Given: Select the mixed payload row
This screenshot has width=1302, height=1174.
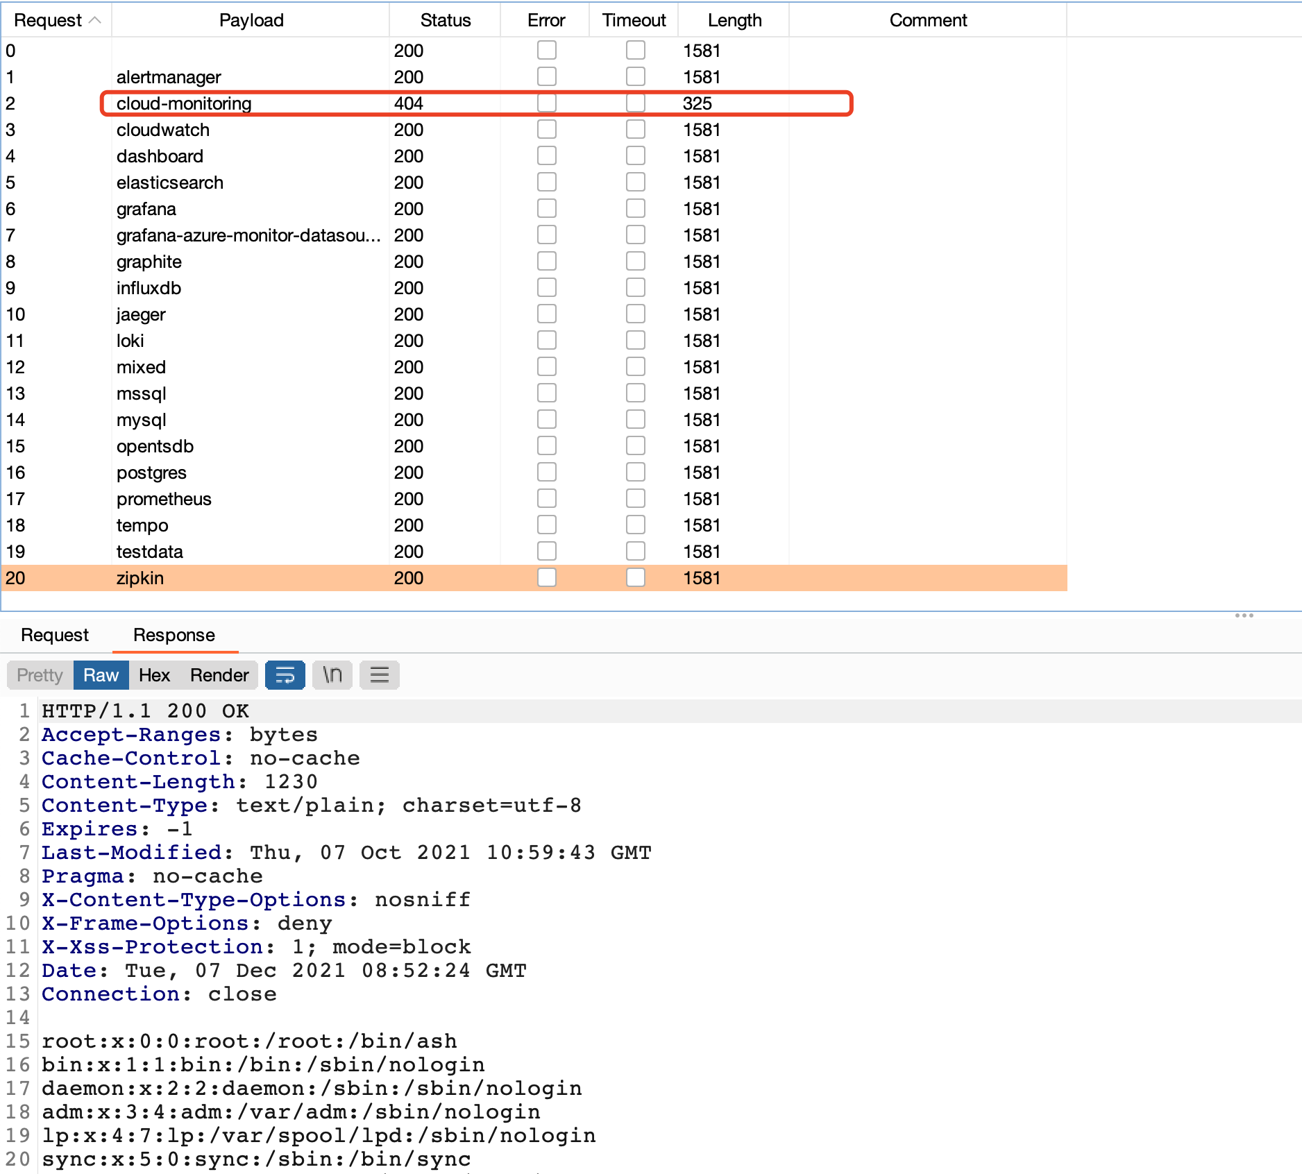Looking at the screenshot, I should (534, 367).
